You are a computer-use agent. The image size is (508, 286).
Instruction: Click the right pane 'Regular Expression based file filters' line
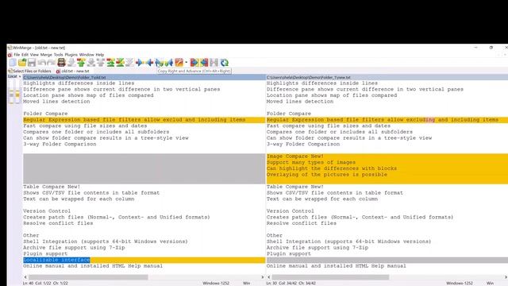[387, 120]
